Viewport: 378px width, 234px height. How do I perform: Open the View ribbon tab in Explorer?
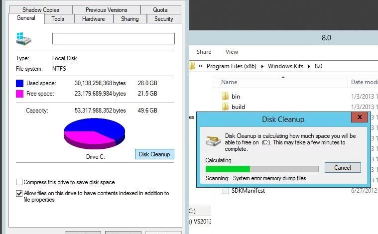[x=232, y=52]
